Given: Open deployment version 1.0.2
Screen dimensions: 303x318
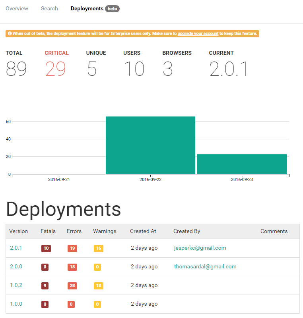Looking at the screenshot, I should pos(16,285).
